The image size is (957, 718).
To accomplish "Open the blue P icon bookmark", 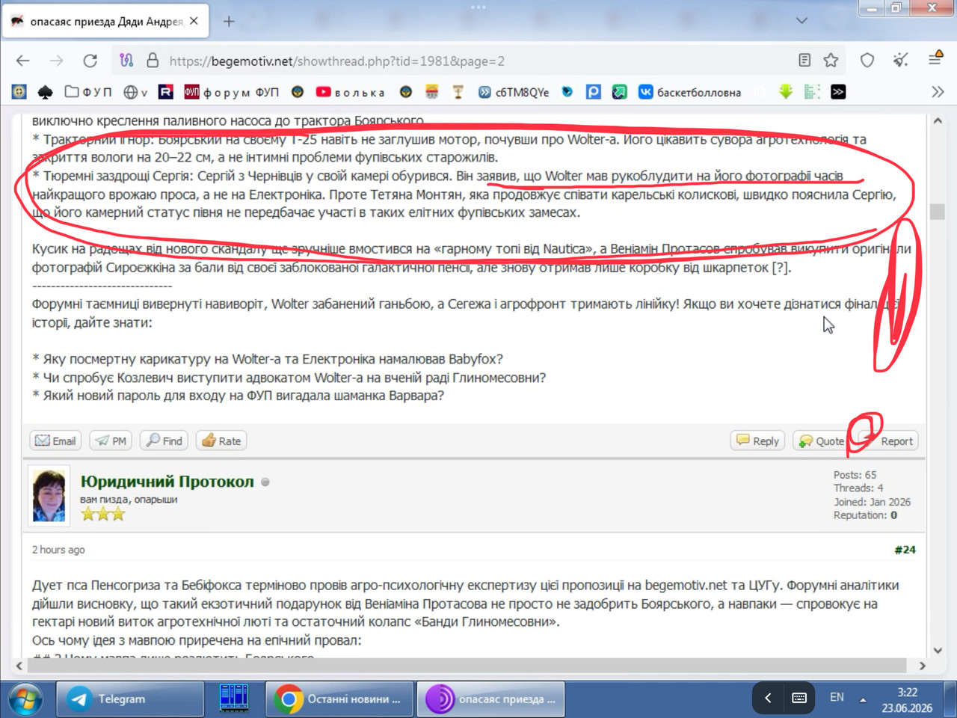I will pos(594,92).
